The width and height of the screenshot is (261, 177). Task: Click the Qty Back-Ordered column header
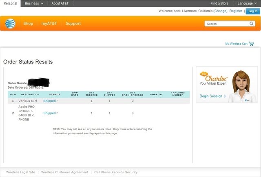pyautogui.click(x=133, y=94)
